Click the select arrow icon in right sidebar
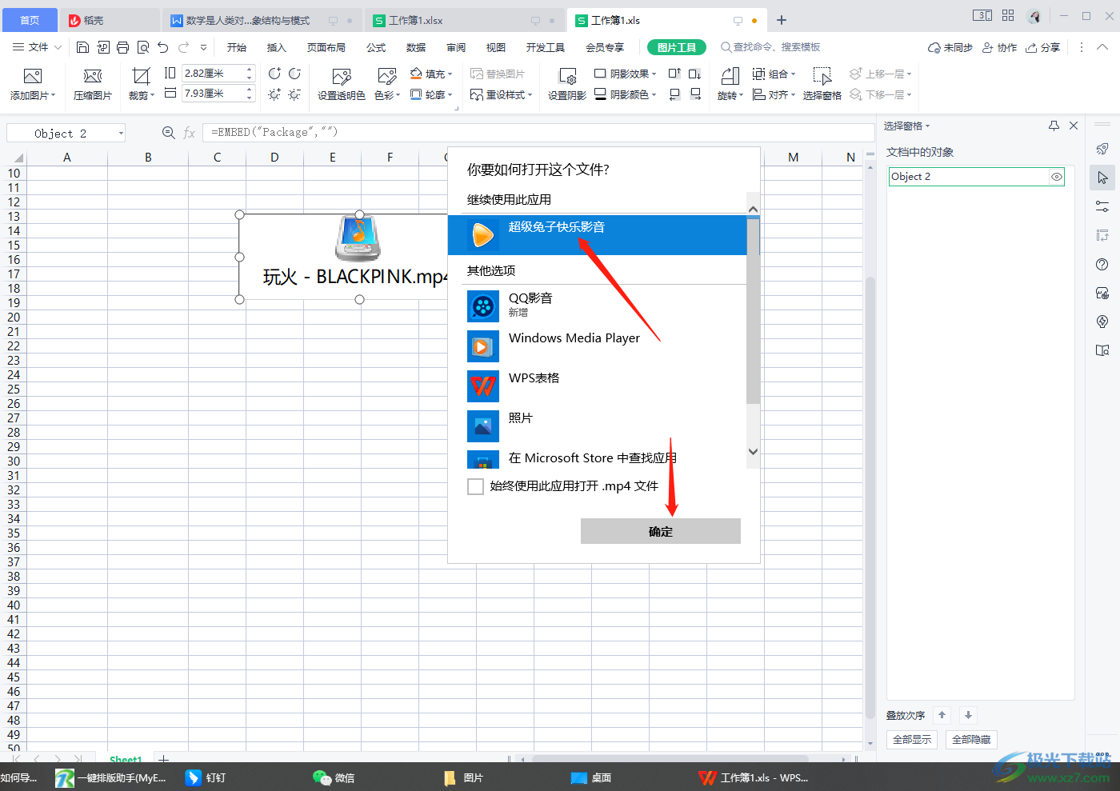Screen dimensions: 1120x791 (x=1102, y=178)
